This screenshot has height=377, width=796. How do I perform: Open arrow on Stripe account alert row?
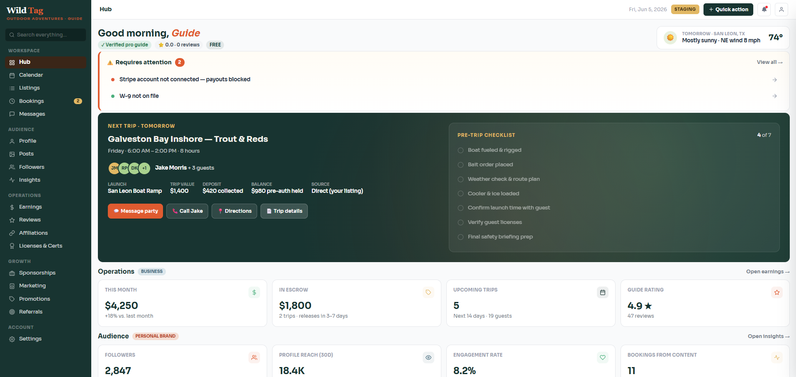774,80
